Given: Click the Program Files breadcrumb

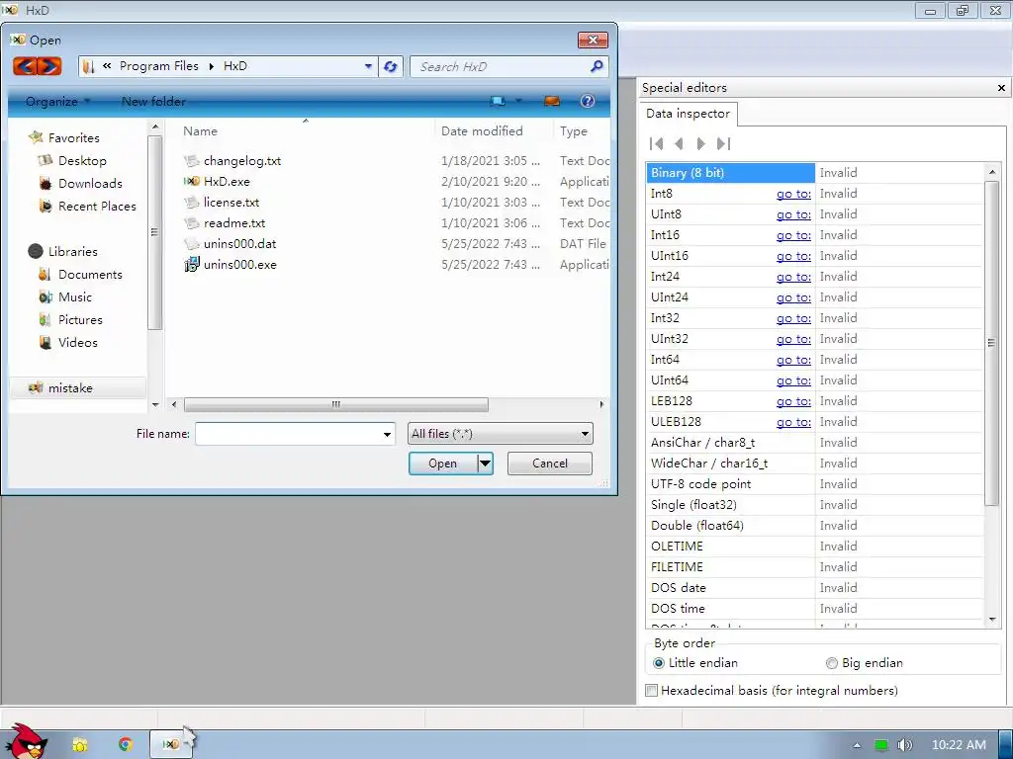Looking at the screenshot, I should point(159,66).
